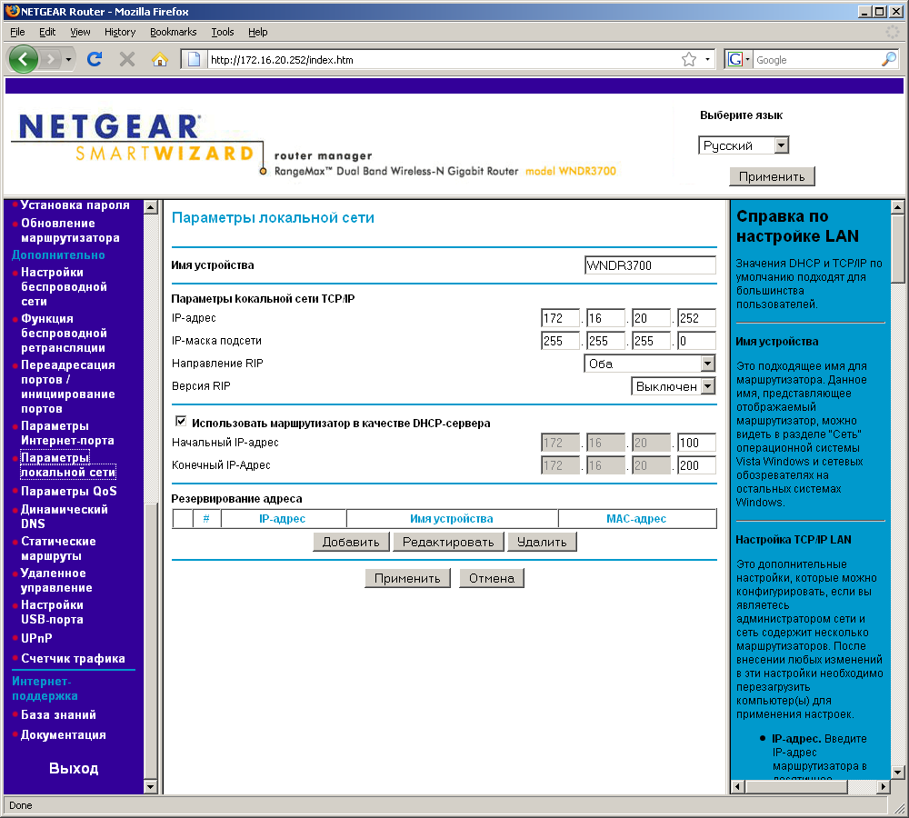The height and width of the screenshot is (818, 909).
Task: Click the Добавить button
Action: pos(351,542)
